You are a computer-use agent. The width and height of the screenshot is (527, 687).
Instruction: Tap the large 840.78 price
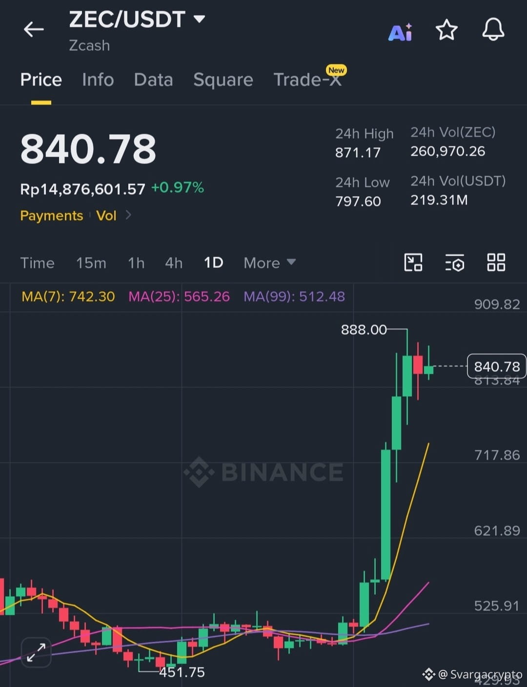(88, 149)
